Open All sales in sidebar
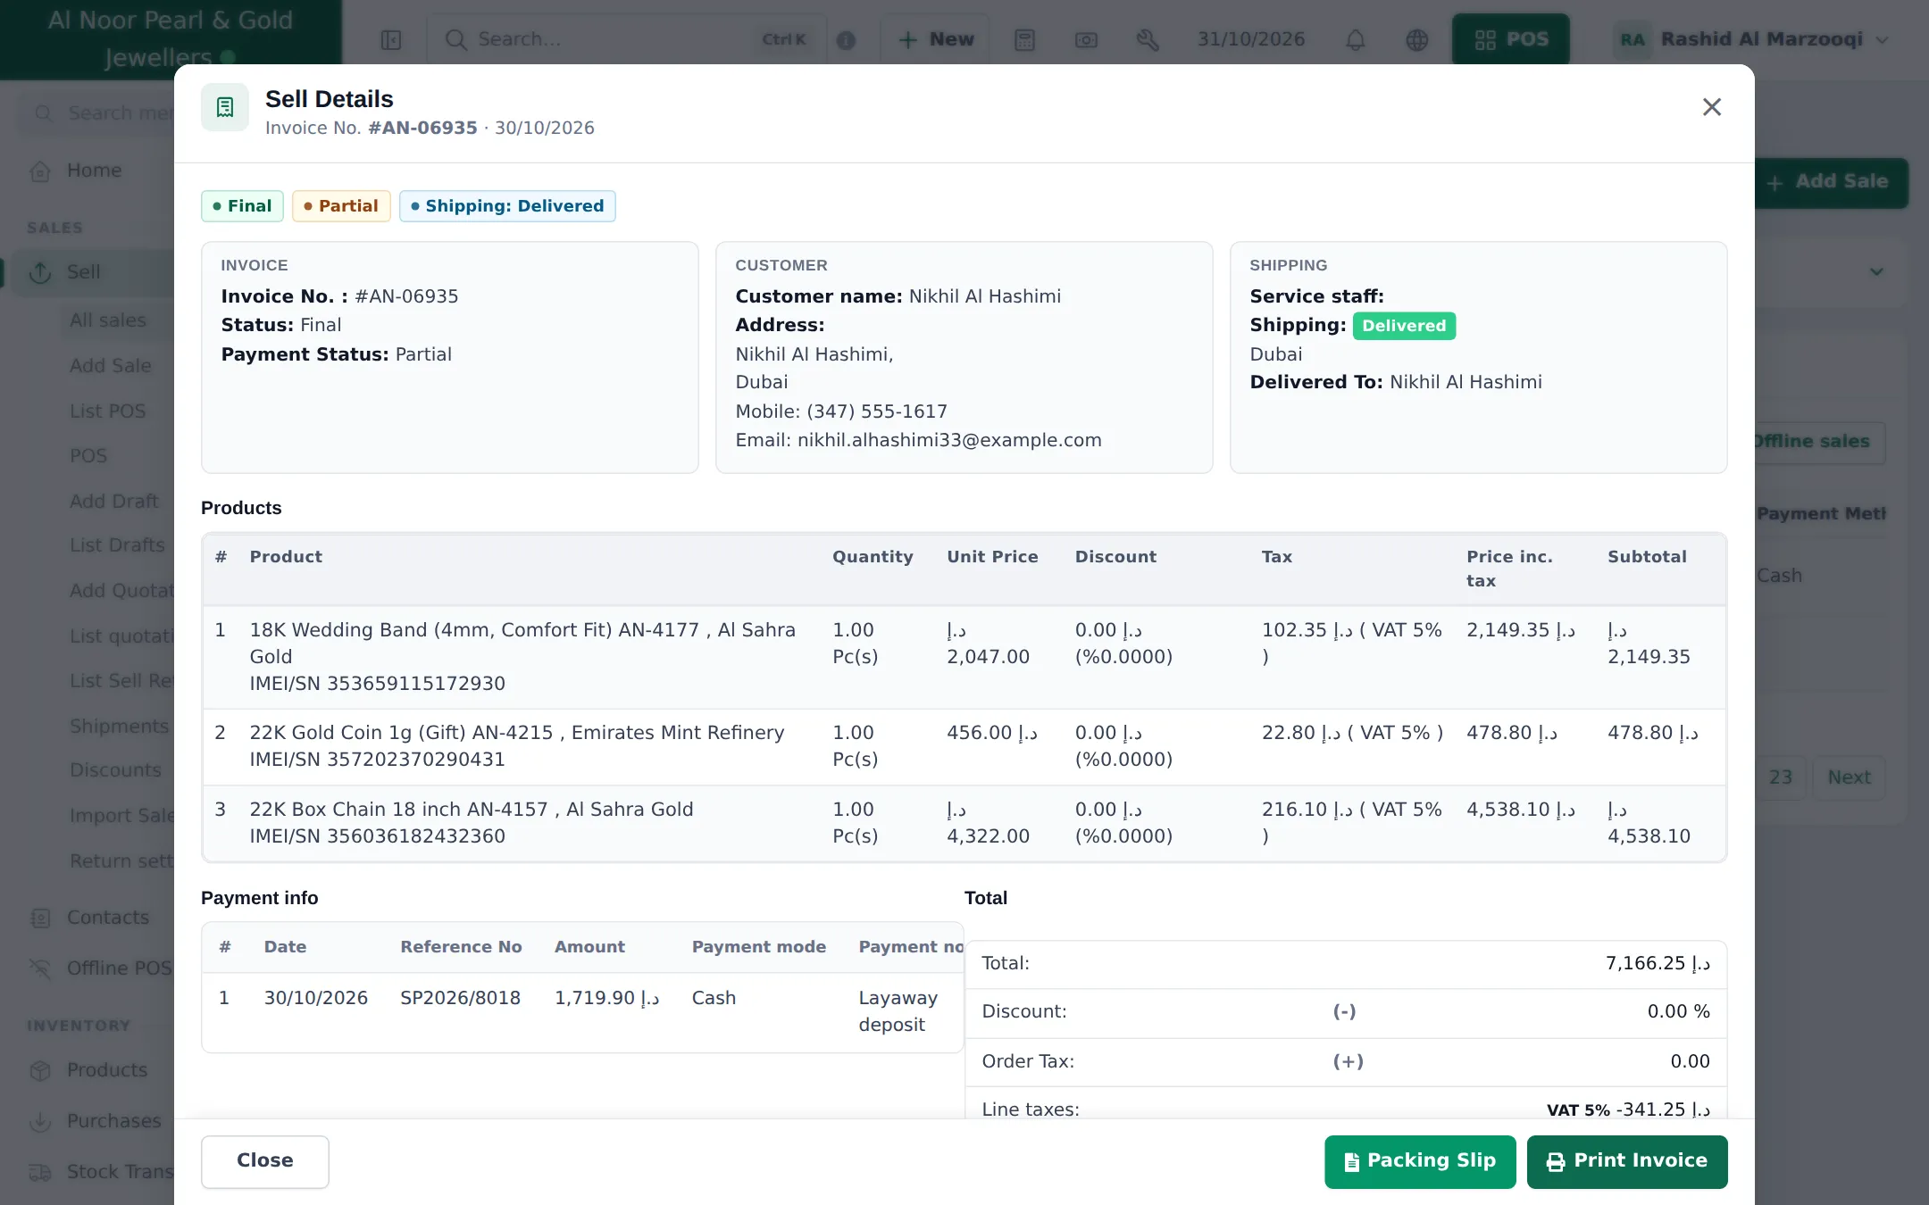 pos(108,320)
